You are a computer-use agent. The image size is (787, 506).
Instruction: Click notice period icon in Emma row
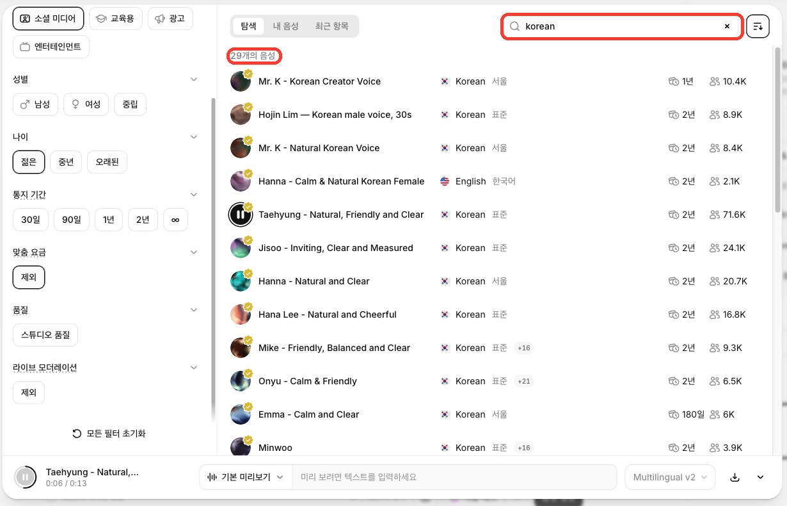click(x=673, y=414)
